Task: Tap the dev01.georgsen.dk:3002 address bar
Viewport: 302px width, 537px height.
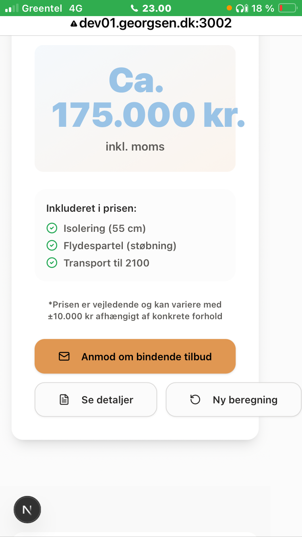Action: pyautogui.click(x=155, y=23)
